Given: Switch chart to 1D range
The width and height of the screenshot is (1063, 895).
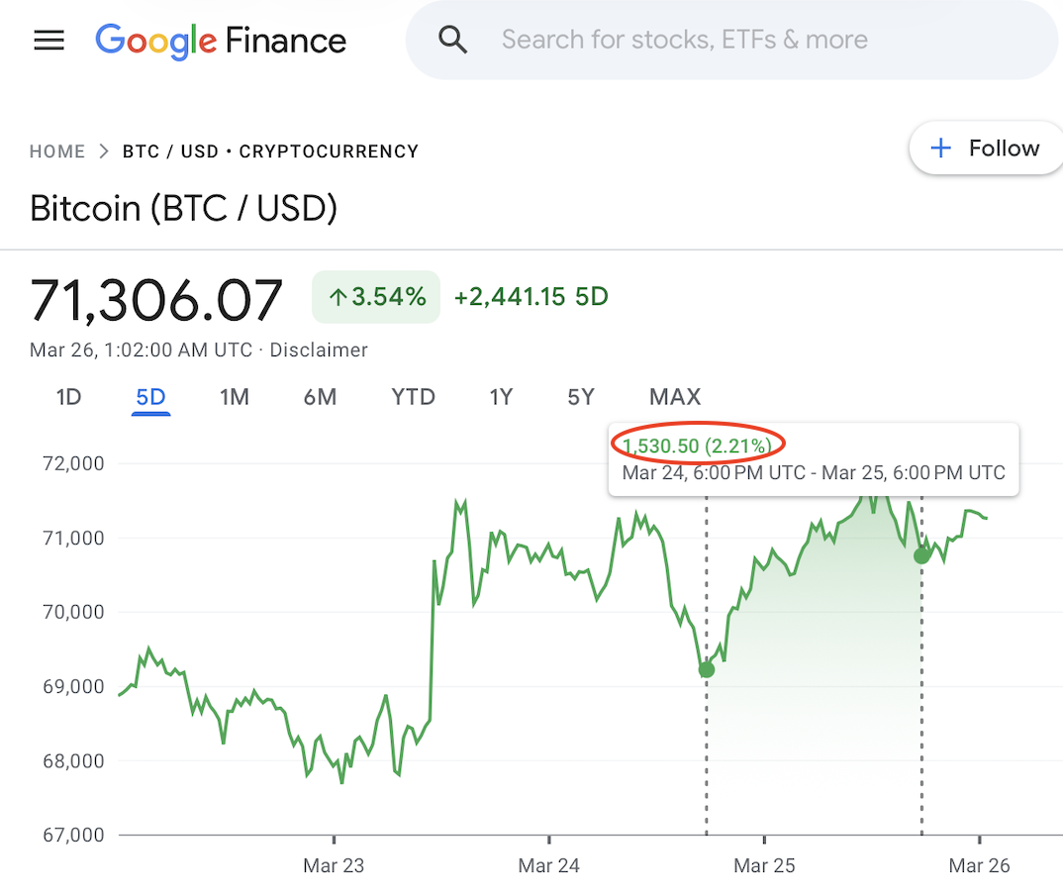Looking at the screenshot, I should [x=68, y=397].
